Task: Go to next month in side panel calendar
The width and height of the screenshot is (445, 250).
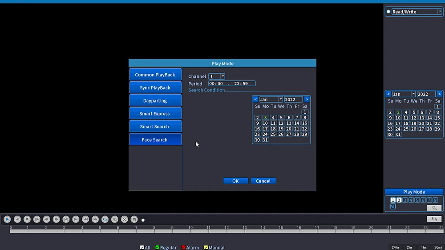Action: tap(440, 94)
